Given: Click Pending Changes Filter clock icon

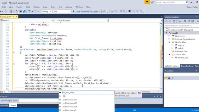Looking at the screenshot, I should pos(179,21).
